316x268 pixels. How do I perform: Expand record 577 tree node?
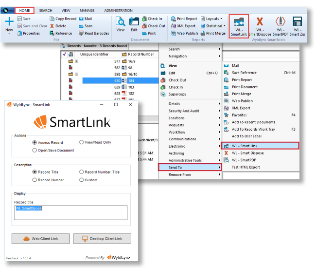click(77, 61)
